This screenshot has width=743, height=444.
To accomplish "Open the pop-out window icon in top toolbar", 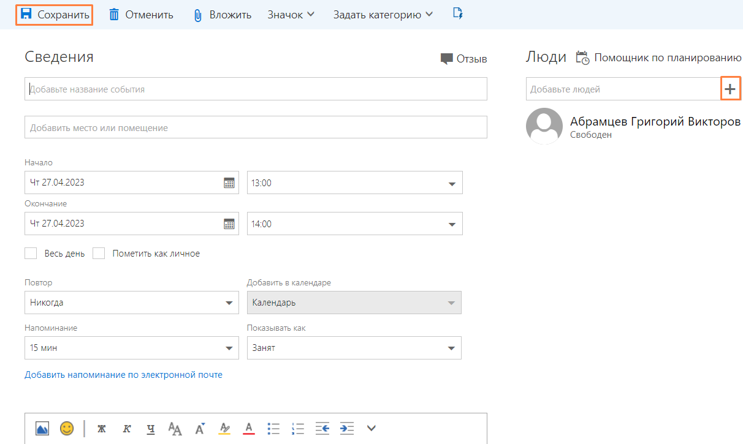I will point(457,13).
